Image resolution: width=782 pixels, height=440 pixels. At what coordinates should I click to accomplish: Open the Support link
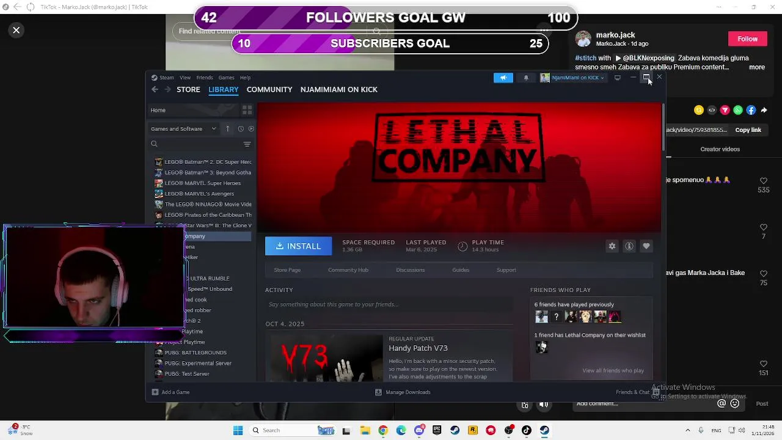click(x=506, y=270)
